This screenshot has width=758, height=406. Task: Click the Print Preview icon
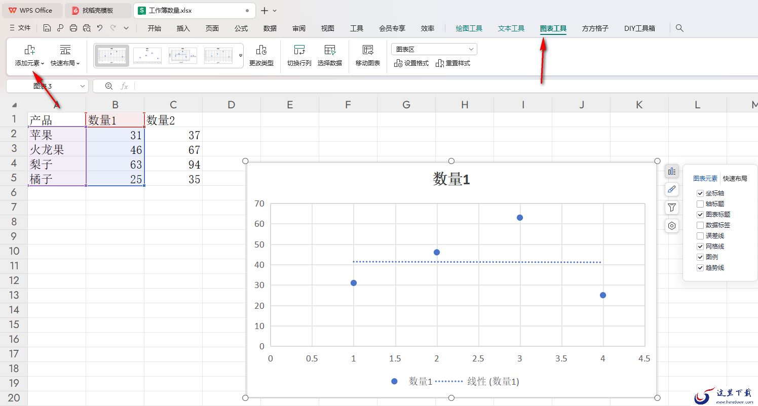tap(87, 28)
